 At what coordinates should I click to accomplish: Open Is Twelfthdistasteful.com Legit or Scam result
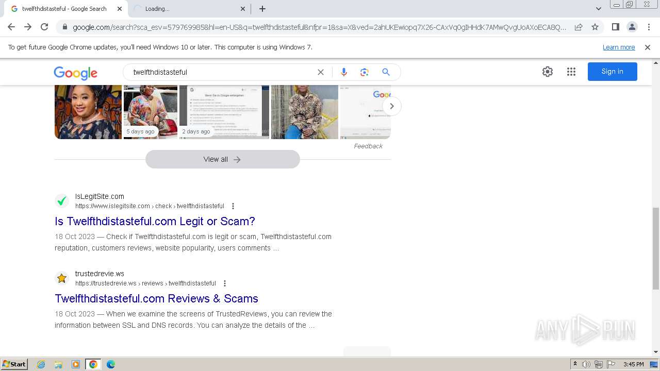(155, 222)
